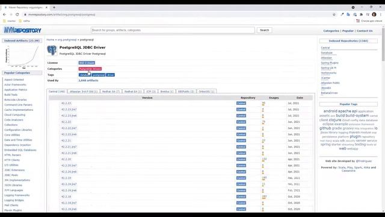Close the Maven Repository browser tab

click(46, 7)
